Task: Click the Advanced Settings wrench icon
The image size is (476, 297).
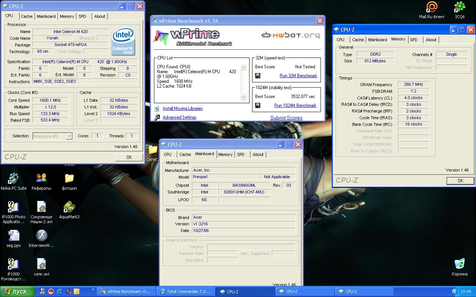Action: point(157,117)
